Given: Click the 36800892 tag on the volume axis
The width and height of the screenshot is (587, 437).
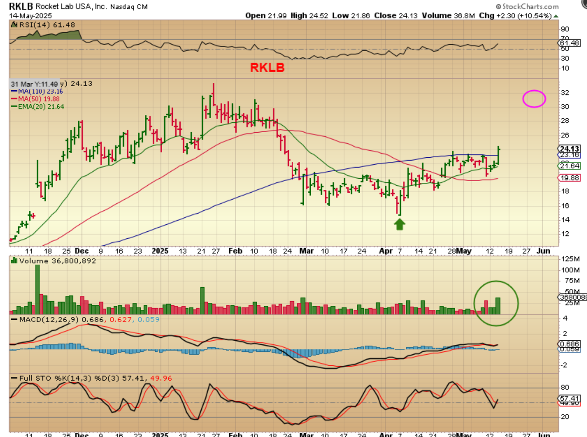Looking at the screenshot, I should 572,296.
